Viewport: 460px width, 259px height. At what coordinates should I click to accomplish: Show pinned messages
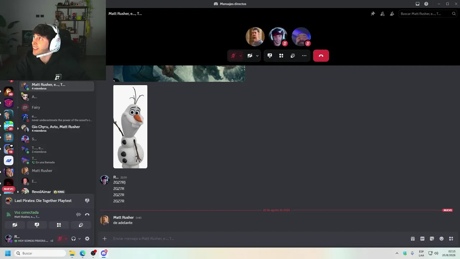373,14
